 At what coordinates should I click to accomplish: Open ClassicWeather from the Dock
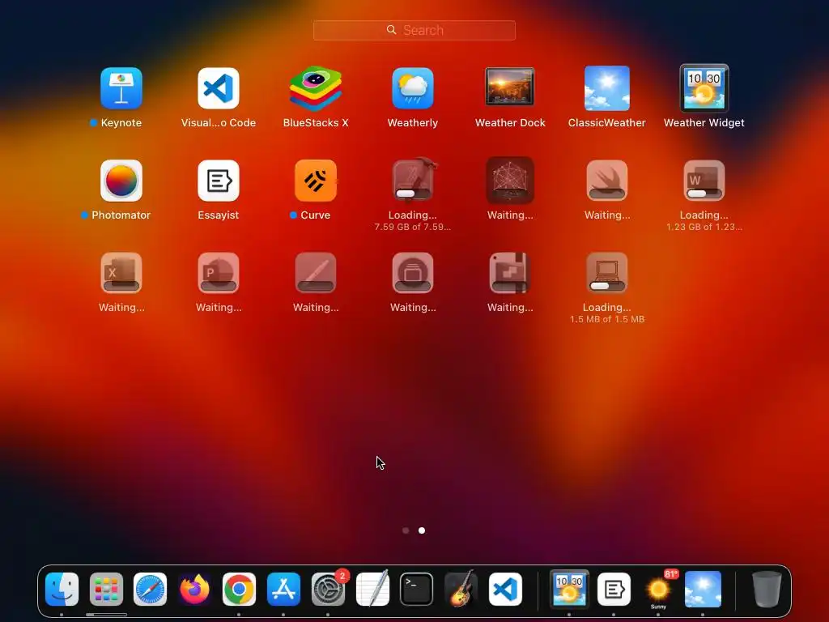pos(703,590)
